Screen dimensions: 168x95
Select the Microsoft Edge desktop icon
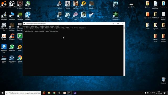point(4,48)
